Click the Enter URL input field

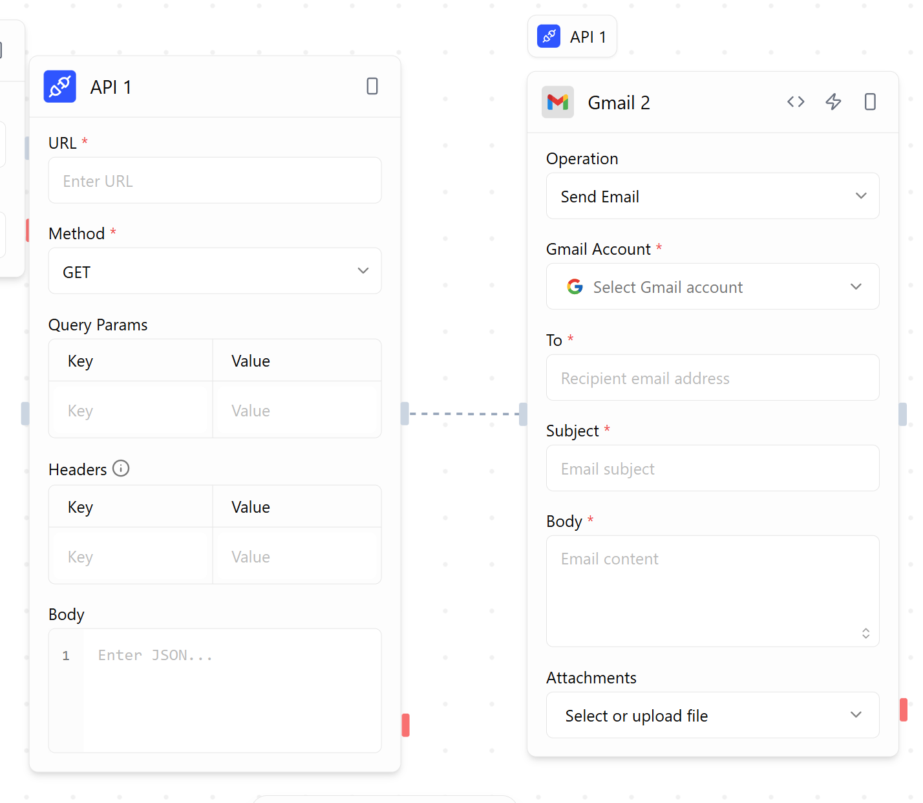pyautogui.click(x=215, y=181)
